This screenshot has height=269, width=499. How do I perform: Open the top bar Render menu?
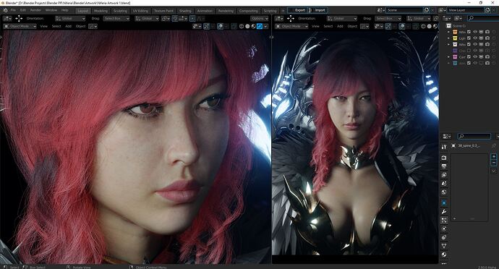pyautogui.click(x=35, y=10)
